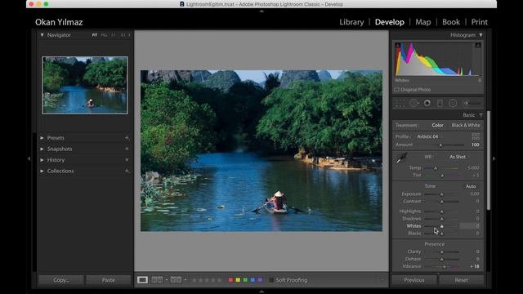This screenshot has height=294, width=523.
Task: Open the Map module
Action: point(423,22)
